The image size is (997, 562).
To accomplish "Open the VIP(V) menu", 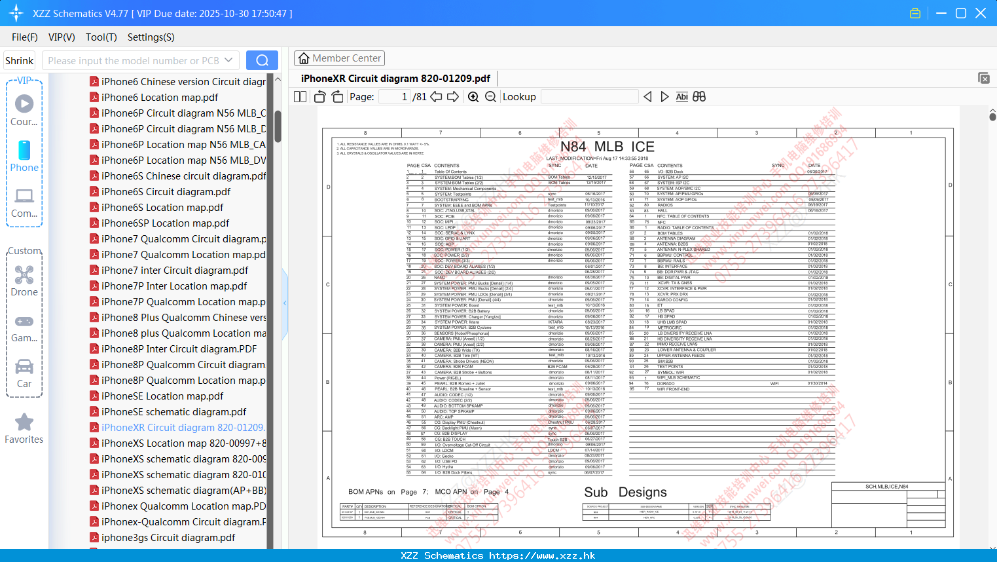I will tap(62, 37).
